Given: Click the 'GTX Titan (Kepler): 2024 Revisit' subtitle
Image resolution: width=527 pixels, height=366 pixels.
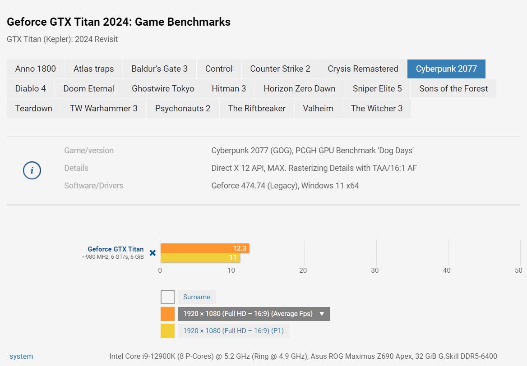Looking at the screenshot, I should (x=62, y=39).
